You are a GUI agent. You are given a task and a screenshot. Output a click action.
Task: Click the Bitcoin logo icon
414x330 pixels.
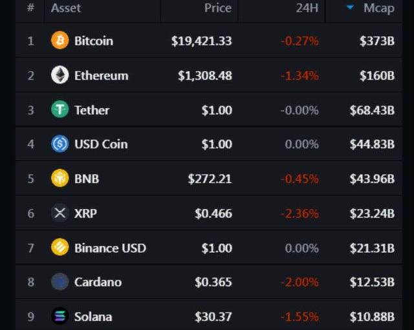point(60,40)
